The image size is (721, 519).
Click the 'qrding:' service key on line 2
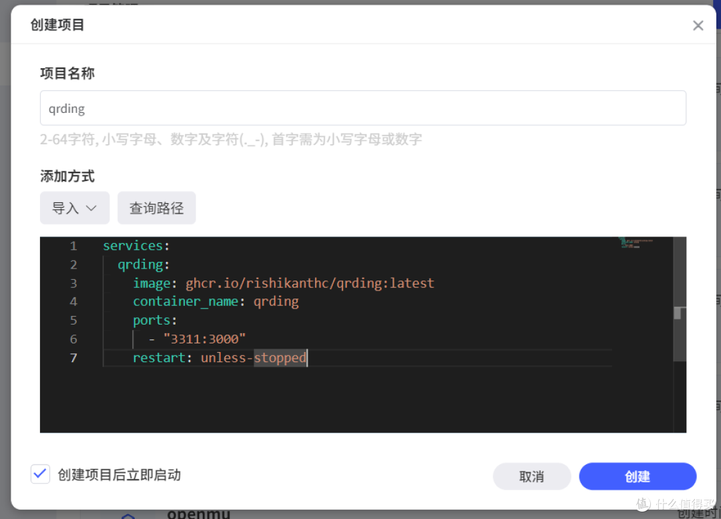click(x=144, y=265)
